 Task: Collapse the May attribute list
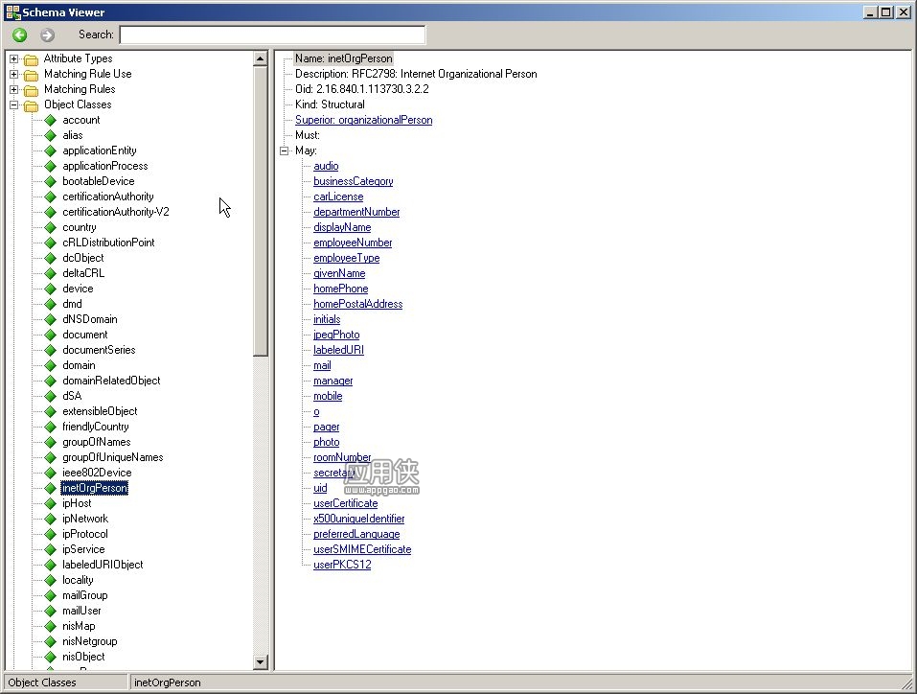[285, 150]
